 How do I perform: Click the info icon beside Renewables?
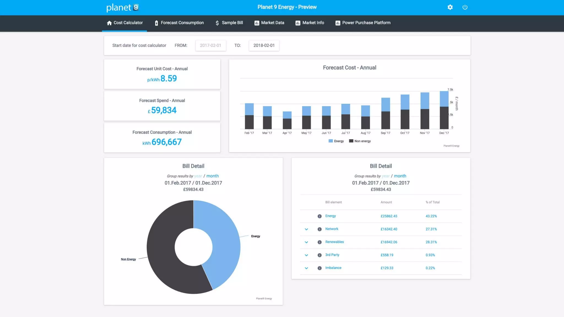(x=319, y=242)
